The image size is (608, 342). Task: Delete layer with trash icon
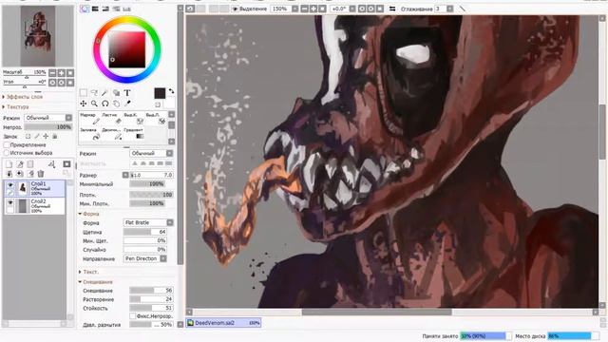tap(41, 174)
